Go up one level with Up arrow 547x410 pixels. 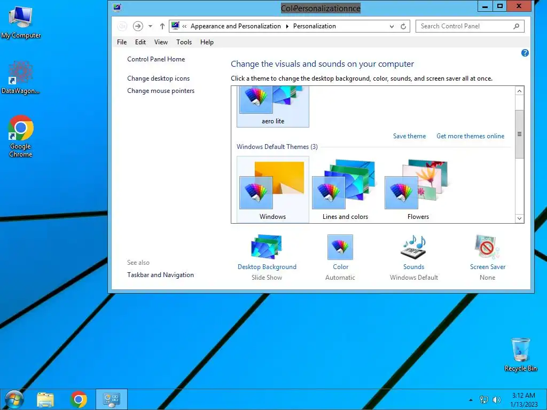point(162,26)
